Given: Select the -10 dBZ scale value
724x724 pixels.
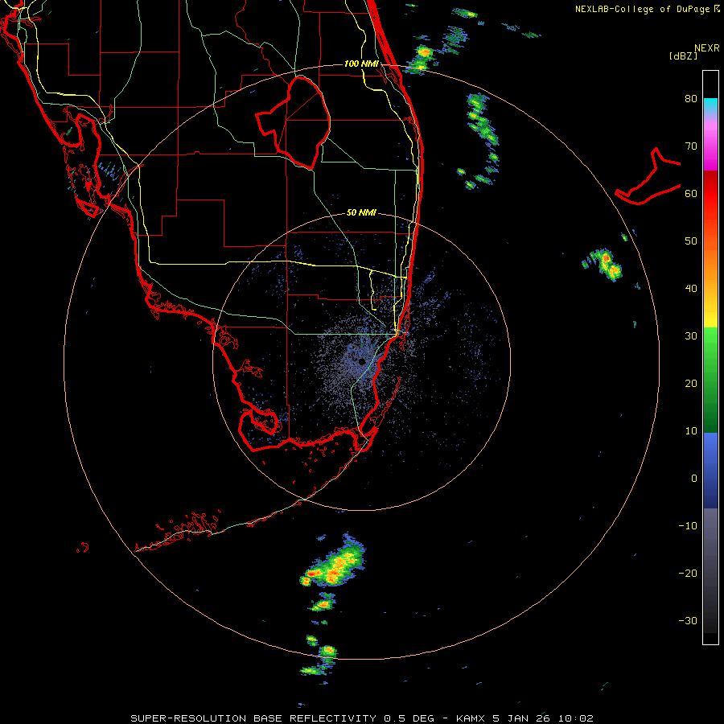Looking at the screenshot, I should click(688, 526).
